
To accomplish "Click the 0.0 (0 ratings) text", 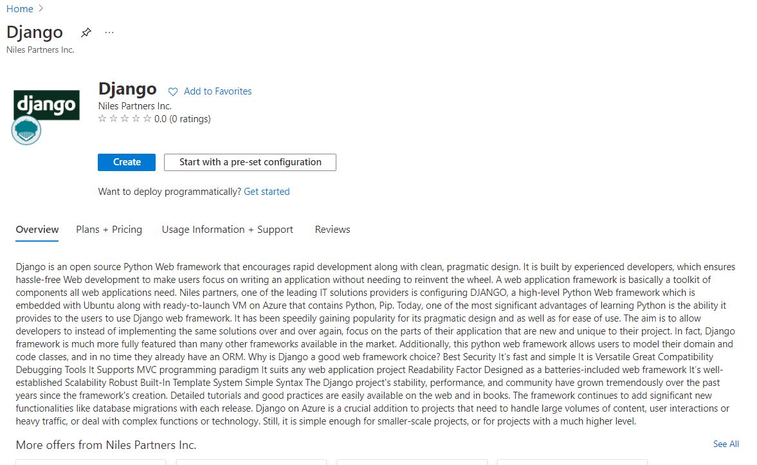I will 183,119.
